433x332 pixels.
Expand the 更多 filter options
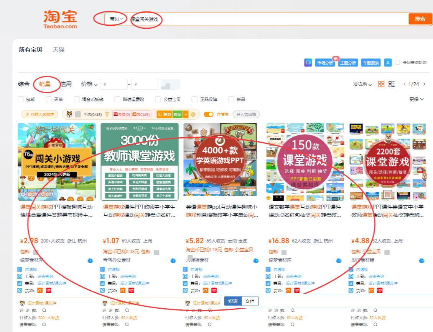416,99
